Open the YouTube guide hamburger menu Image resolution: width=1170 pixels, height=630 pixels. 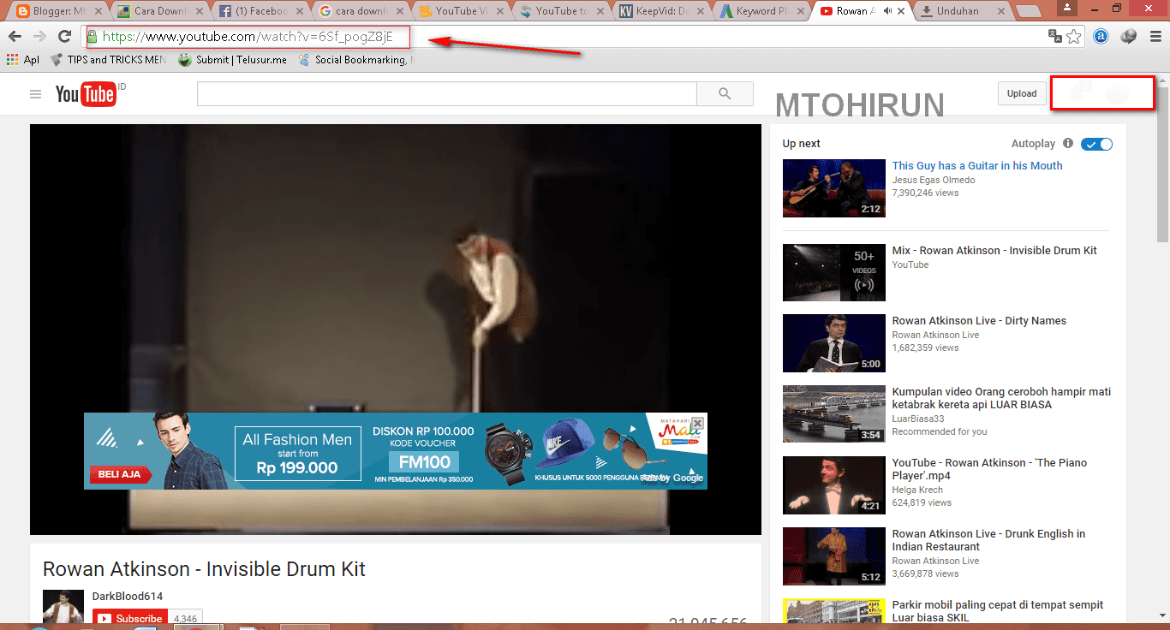(x=35, y=94)
